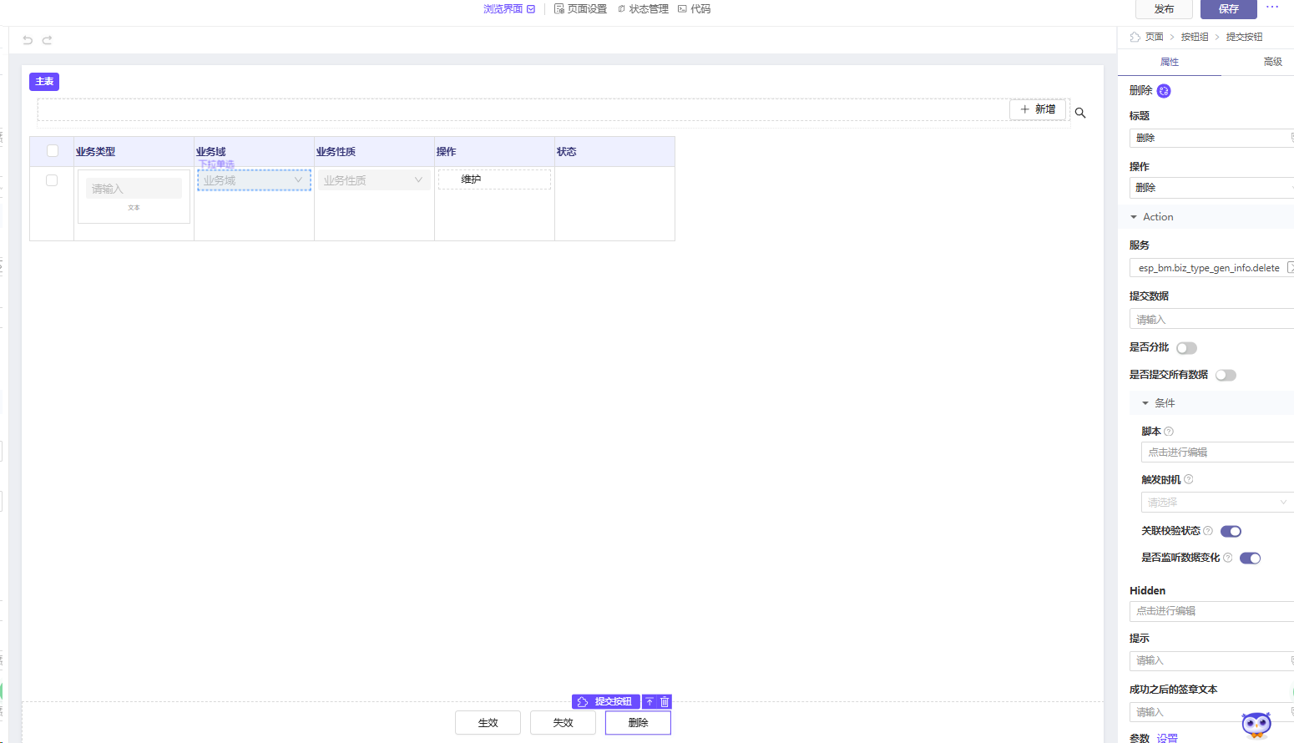Click the purple icon beside 删除 heading
1294x743 pixels.
pyautogui.click(x=1164, y=91)
